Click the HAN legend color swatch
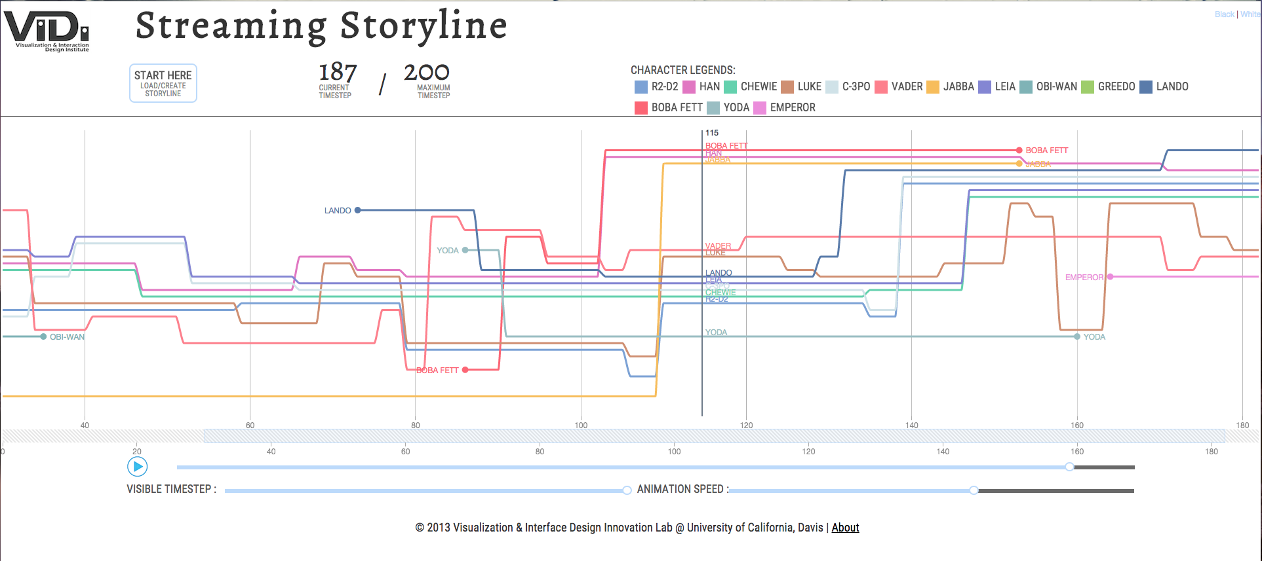 click(689, 87)
